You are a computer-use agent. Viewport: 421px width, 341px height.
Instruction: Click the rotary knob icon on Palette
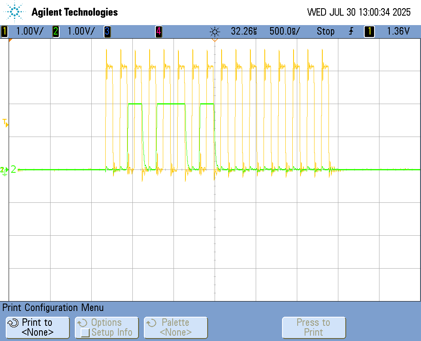point(151,323)
